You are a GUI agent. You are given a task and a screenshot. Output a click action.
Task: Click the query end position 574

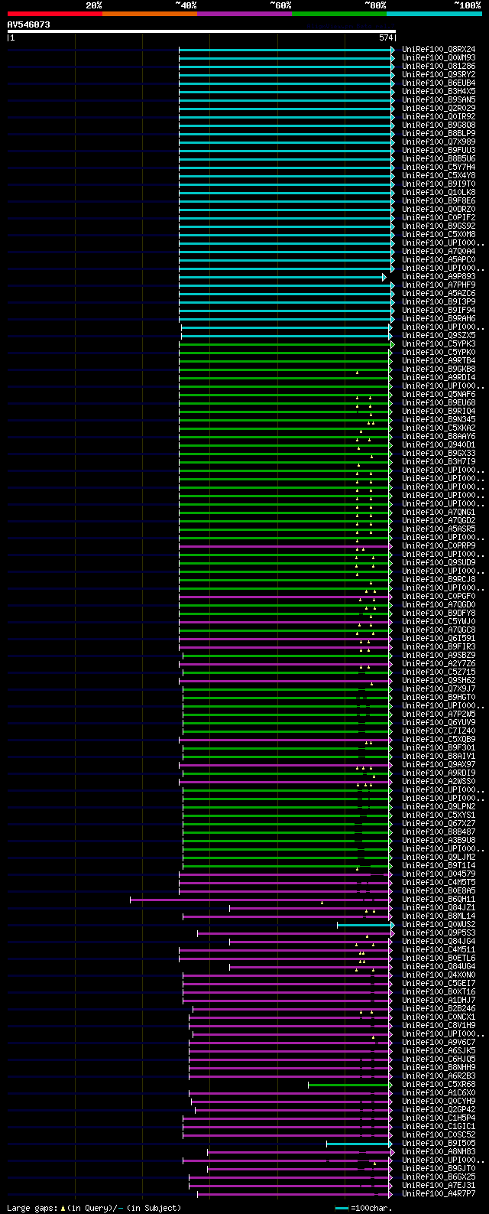(x=385, y=37)
